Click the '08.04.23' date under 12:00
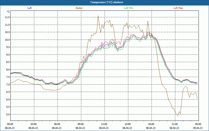 (x=104, y=128)
